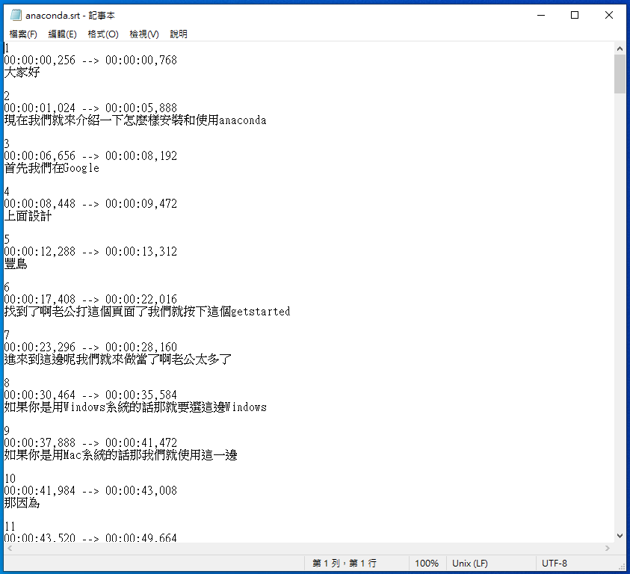630x574 pixels.
Task: Open the 格式(O) menu
Action: [103, 34]
